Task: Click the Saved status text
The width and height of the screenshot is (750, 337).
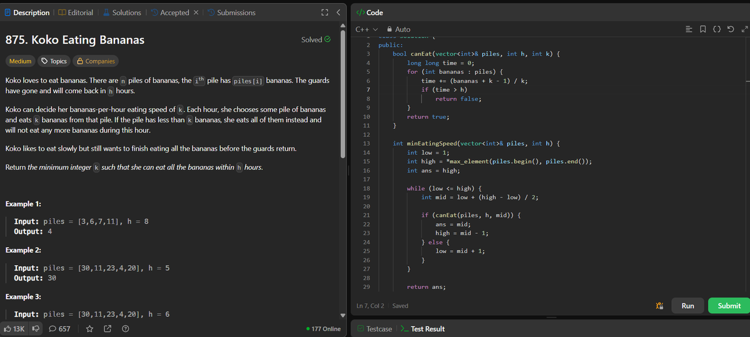Action: pos(400,306)
